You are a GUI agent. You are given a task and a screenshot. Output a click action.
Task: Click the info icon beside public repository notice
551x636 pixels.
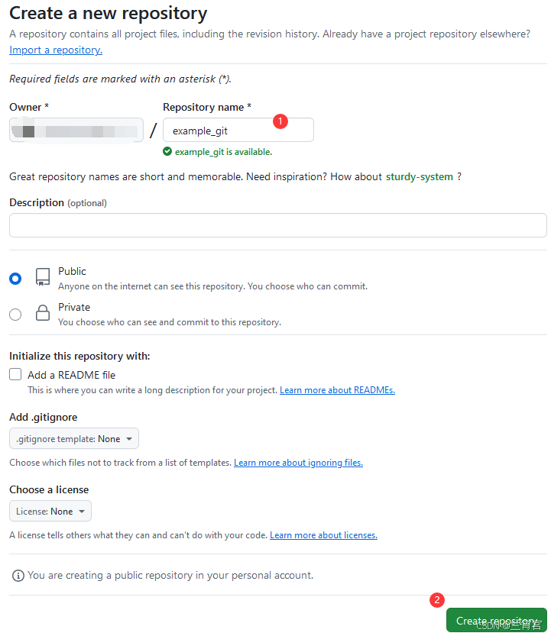pyautogui.click(x=18, y=576)
